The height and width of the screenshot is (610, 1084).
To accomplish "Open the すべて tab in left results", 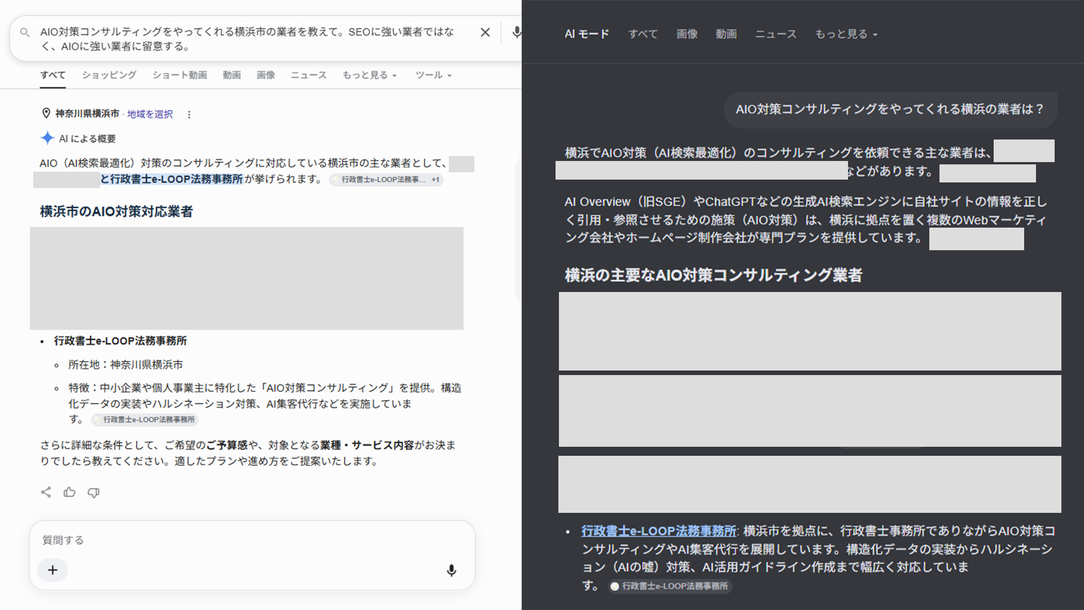I will [x=53, y=75].
